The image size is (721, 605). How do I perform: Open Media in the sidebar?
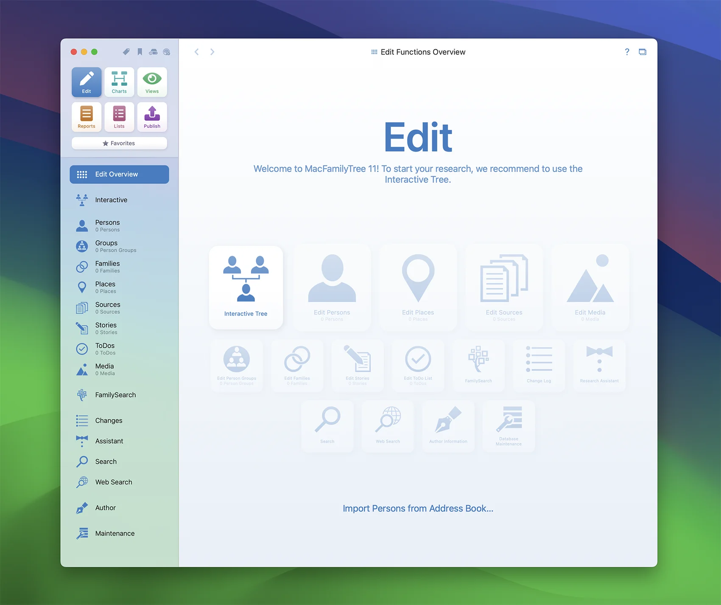pyautogui.click(x=119, y=369)
